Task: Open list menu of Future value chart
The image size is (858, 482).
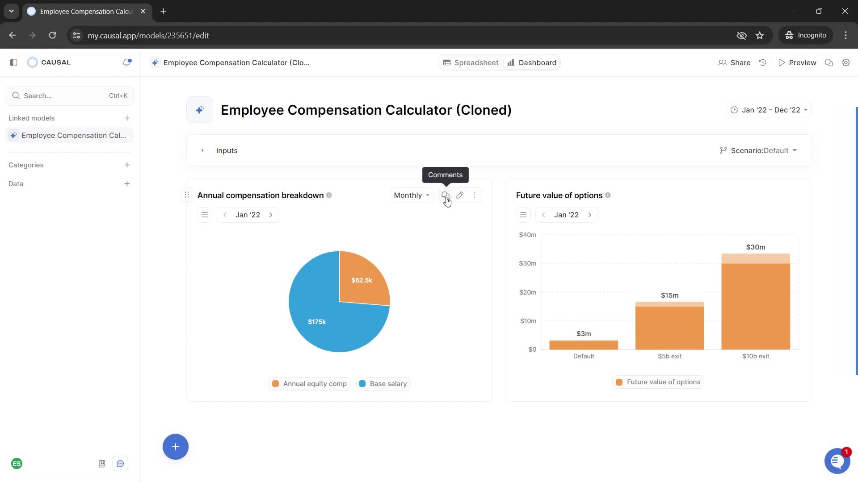Action: [523, 215]
